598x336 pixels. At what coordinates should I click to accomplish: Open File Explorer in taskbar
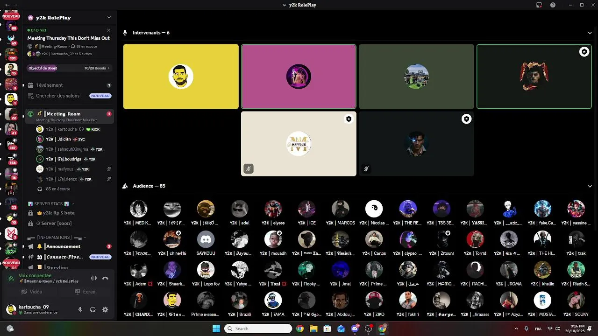pyautogui.click(x=313, y=329)
